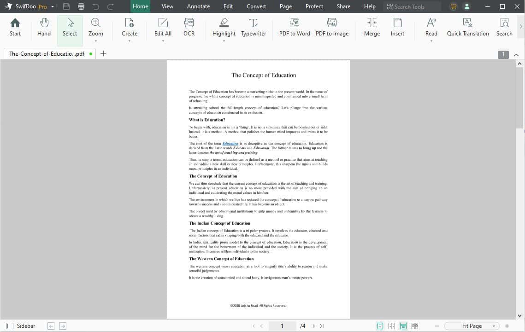Expand the Read dropdown arrow

pos(431,41)
